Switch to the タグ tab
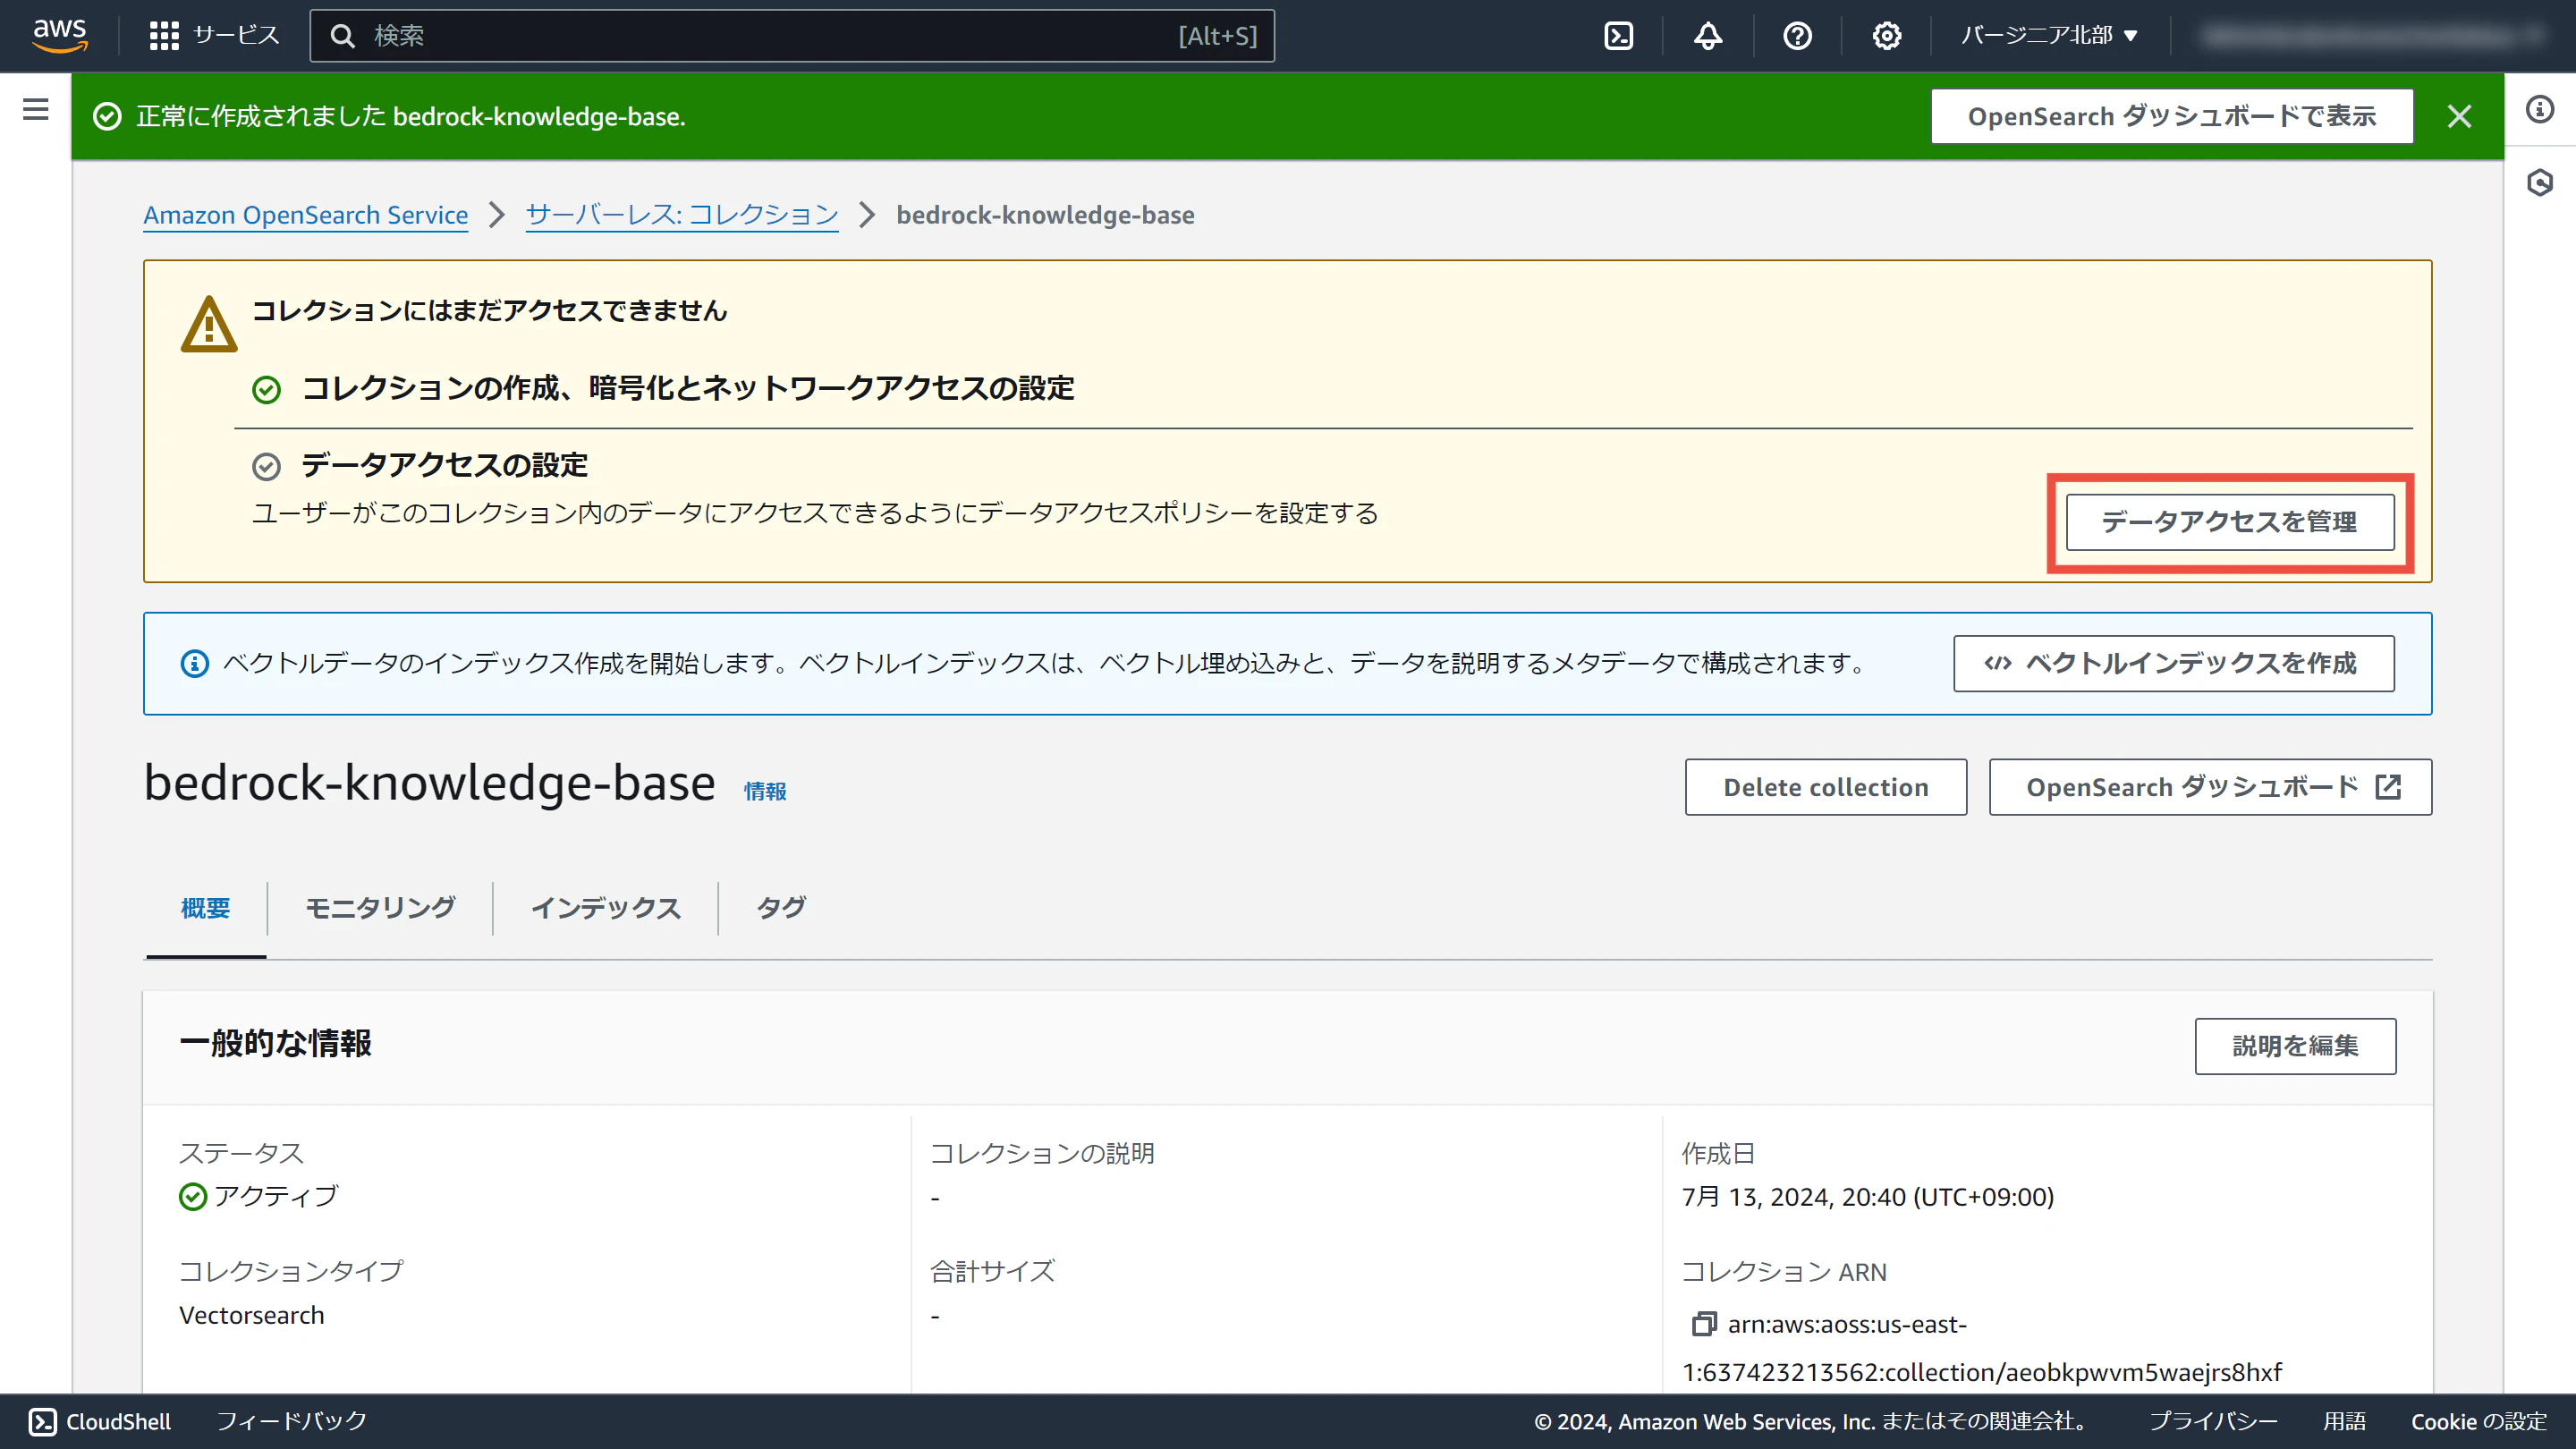Screen dimensions: 2576x1449 tap(781, 908)
